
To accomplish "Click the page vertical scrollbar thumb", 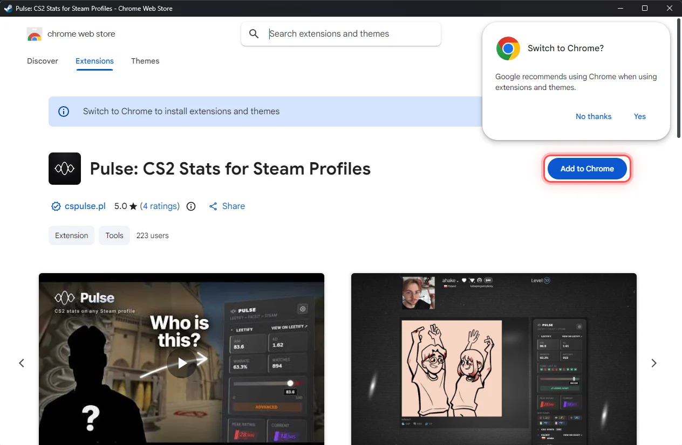I will (679, 79).
